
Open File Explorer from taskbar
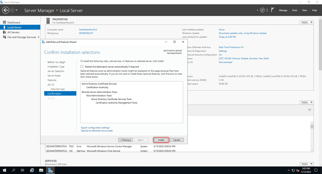coord(41,170)
